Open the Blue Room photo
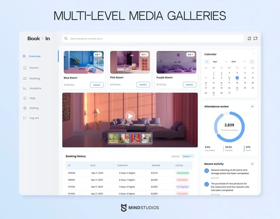Viewport: 280px width, 219px height. (84, 62)
